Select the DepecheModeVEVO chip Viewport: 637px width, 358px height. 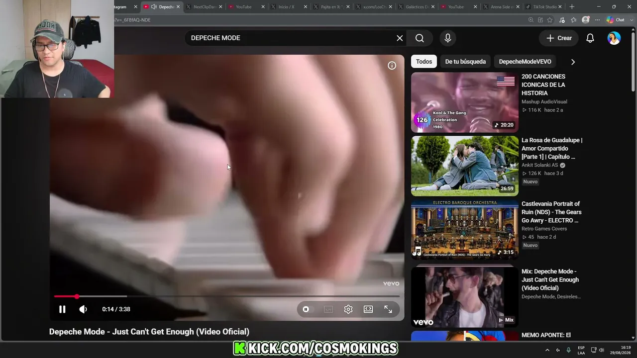coord(525,62)
